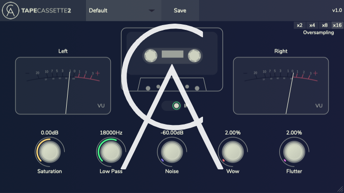Enable x16 oversampling

[x=337, y=25]
